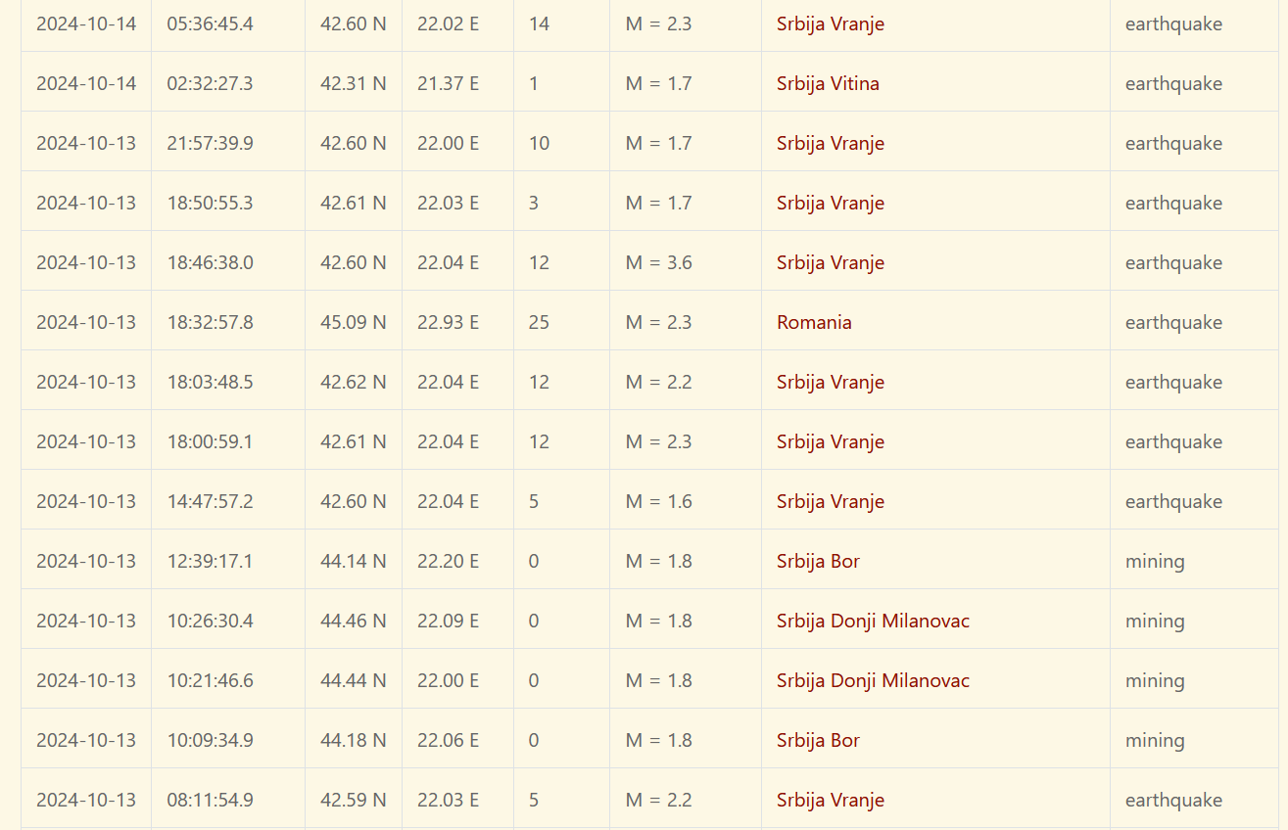Image resolution: width=1288 pixels, height=830 pixels.
Task: Click the 21.37 E longitude cell
Action: point(448,83)
